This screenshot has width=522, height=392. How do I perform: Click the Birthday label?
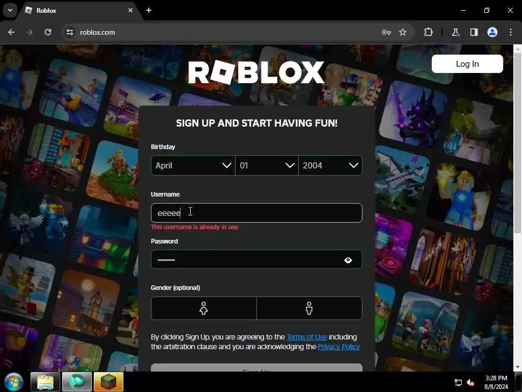click(163, 146)
